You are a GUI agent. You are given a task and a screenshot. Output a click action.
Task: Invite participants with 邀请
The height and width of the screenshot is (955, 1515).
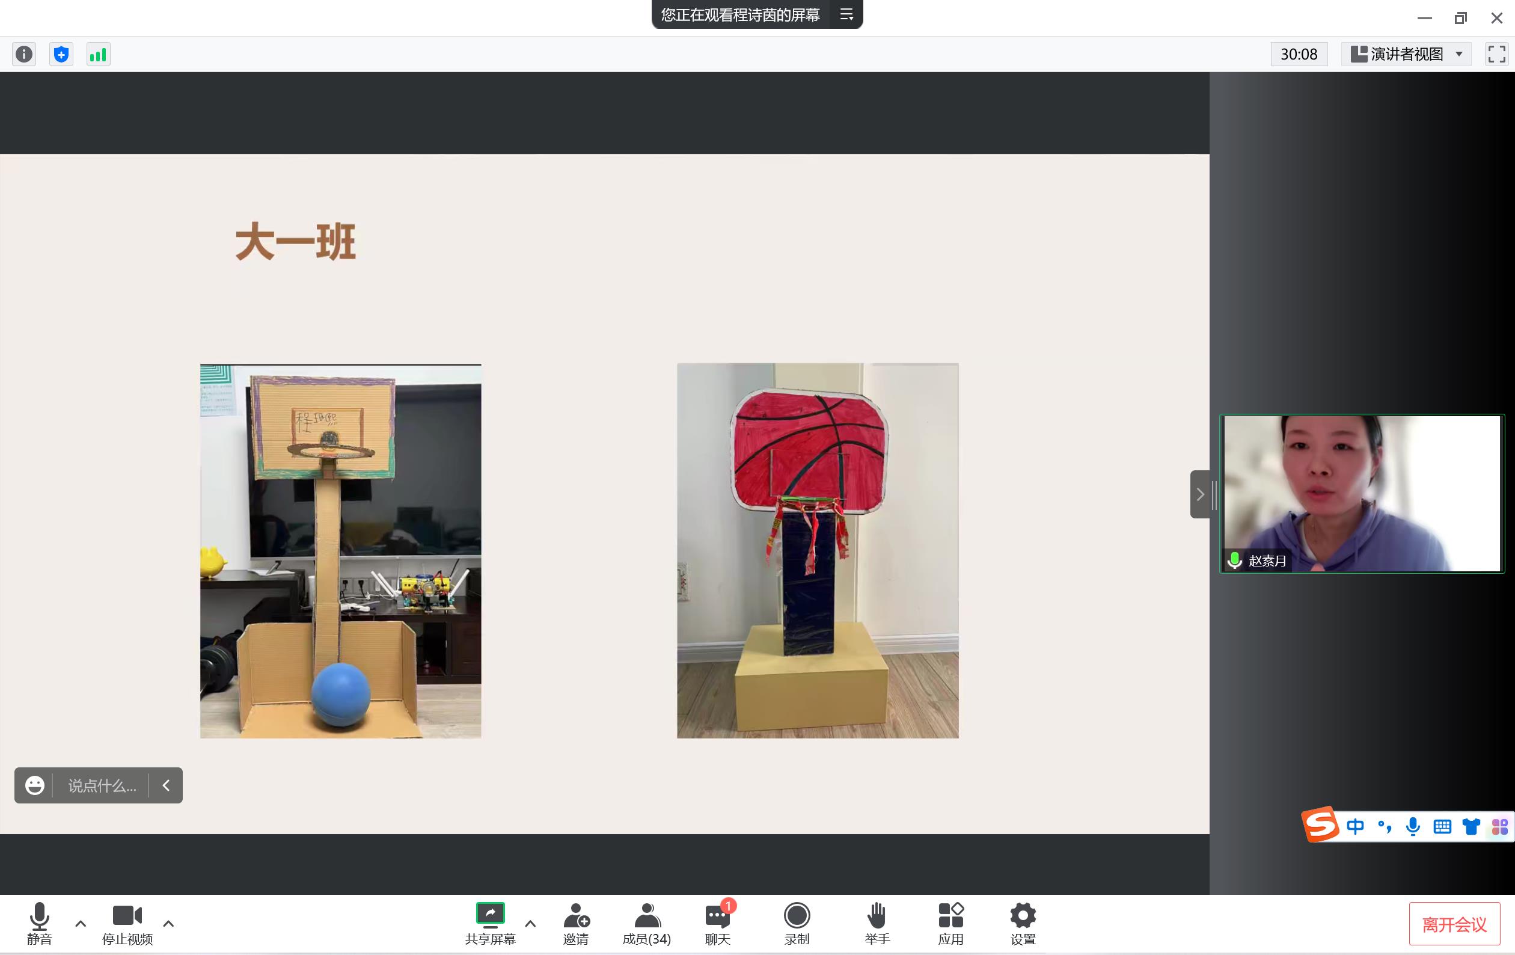(576, 924)
